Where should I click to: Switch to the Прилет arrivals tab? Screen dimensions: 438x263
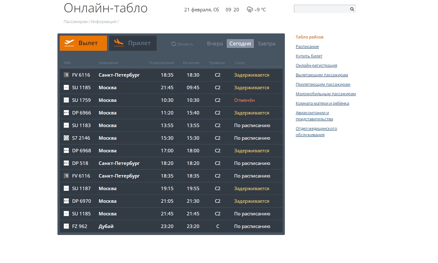coord(133,43)
